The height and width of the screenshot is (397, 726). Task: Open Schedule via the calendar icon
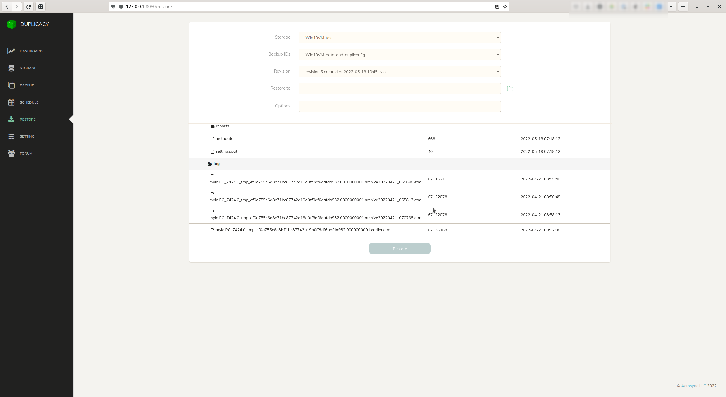[x=11, y=102]
